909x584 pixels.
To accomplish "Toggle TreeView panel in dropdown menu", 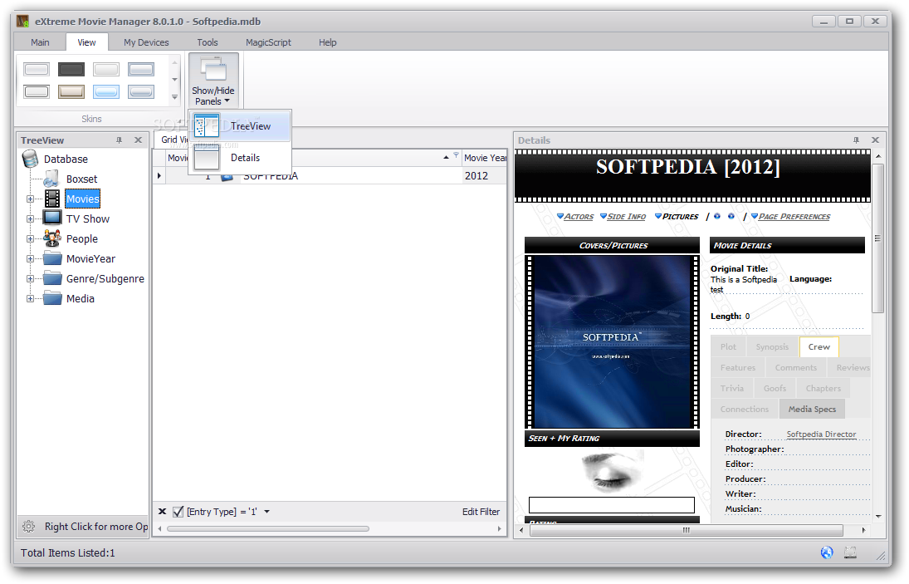I will [x=239, y=125].
